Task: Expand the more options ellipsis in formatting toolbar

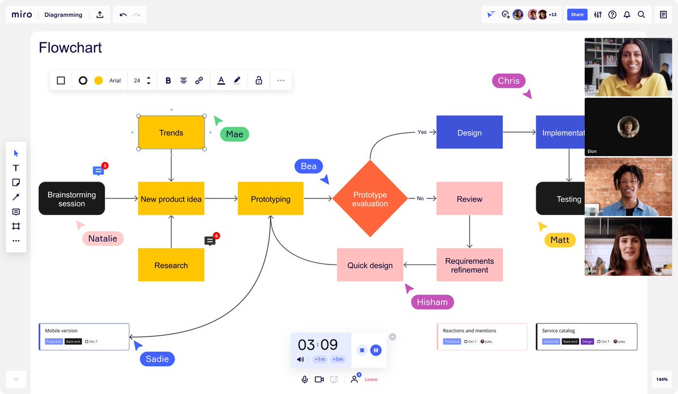Action: (281, 80)
